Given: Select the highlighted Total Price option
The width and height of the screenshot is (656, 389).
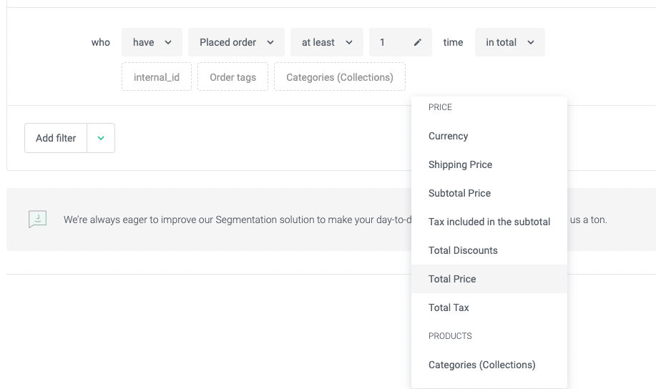Looking at the screenshot, I should pyautogui.click(x=452, y=279).
